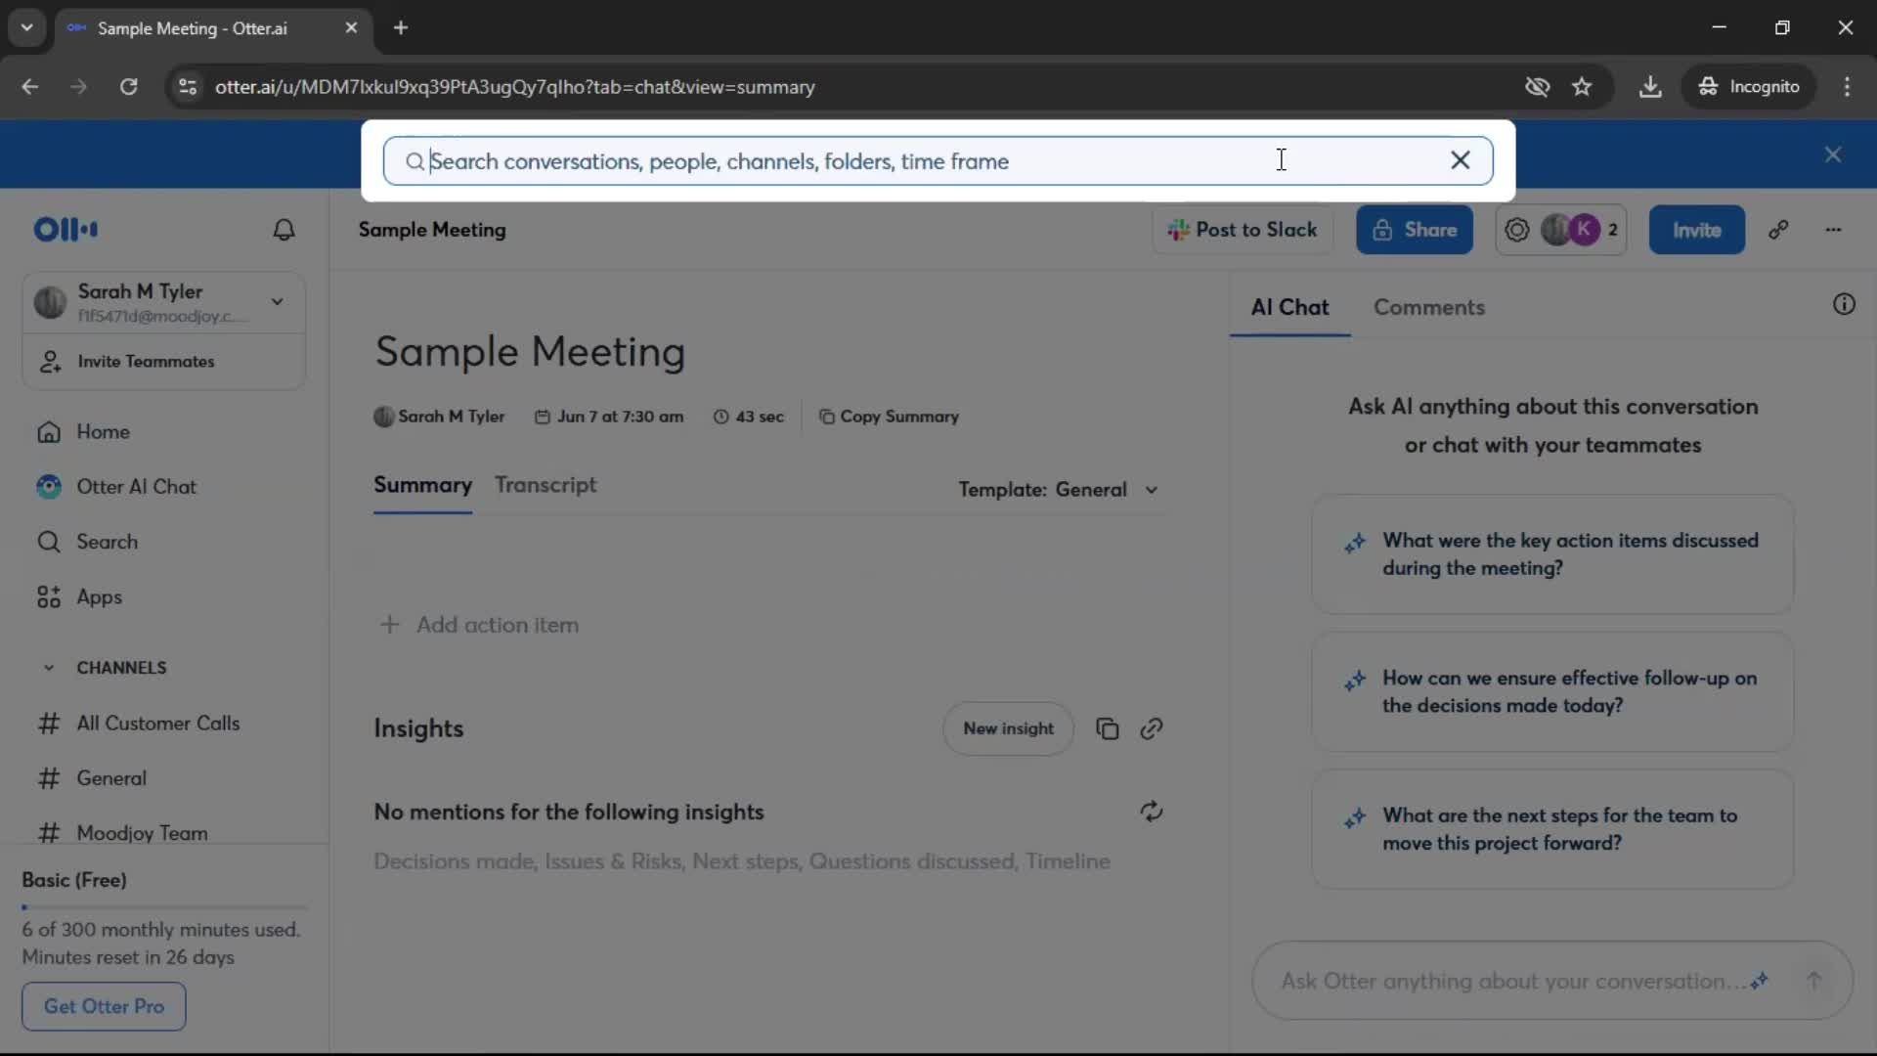
Task: Click the browser address bar URL
Action: coord(515,87)
